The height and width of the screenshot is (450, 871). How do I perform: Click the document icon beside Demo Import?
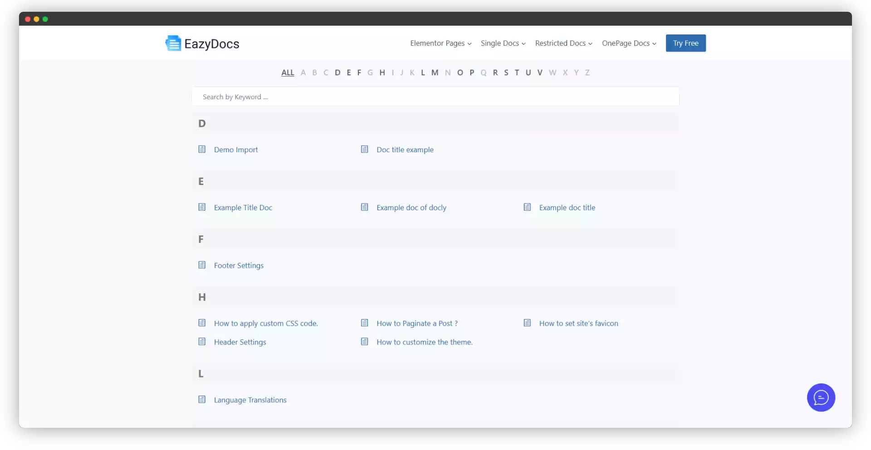(202, 149)
